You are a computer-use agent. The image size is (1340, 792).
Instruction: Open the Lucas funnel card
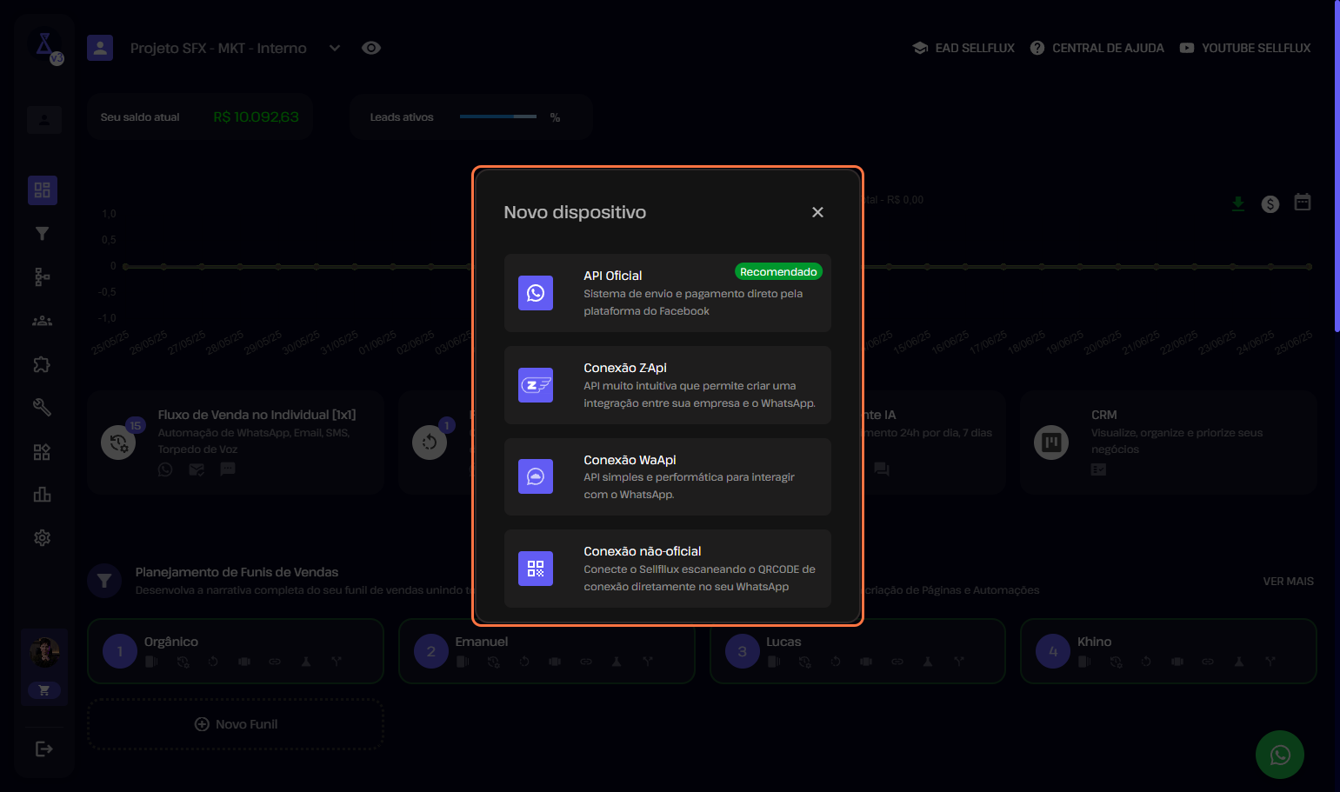[x=857, y=651]
